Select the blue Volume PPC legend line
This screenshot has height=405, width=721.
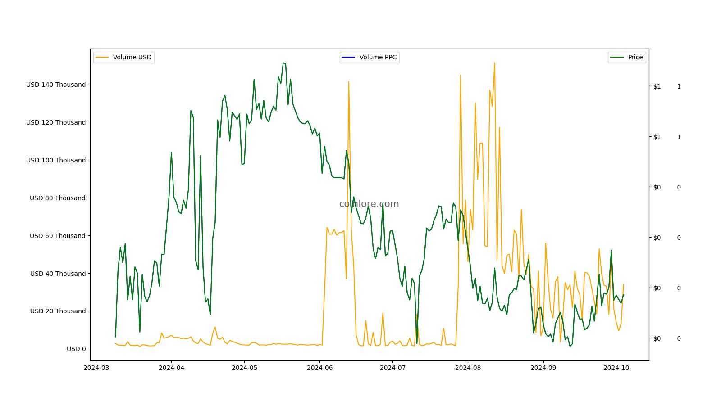(349, 57)
